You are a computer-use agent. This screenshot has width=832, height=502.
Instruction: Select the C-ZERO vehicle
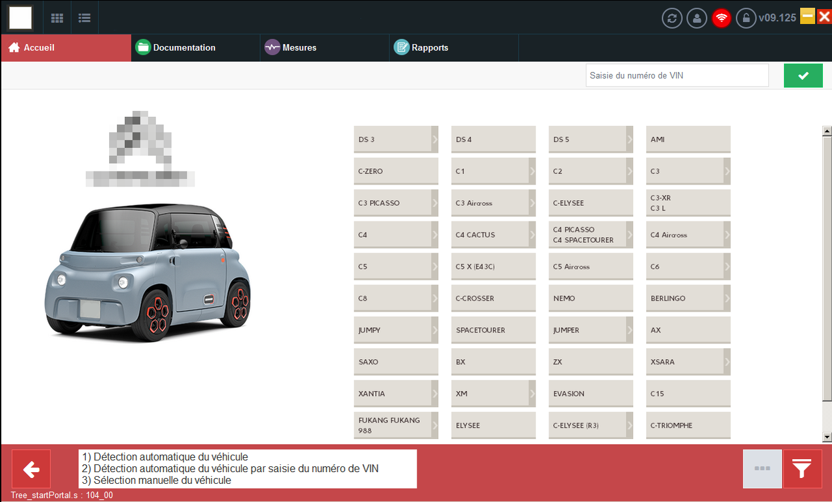[396, 171]
